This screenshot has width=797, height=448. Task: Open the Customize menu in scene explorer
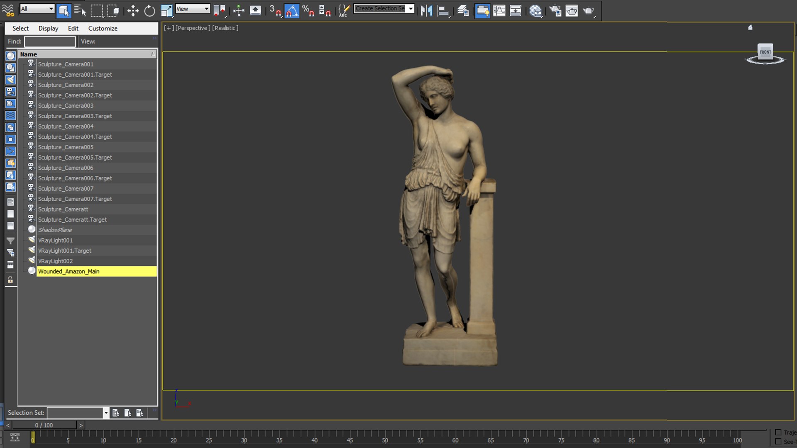pyautogui.click(x=103, y=28)
